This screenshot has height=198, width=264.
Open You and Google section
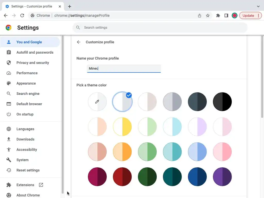click(30, 42)
